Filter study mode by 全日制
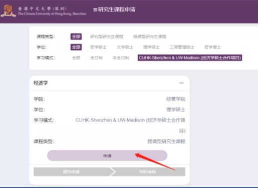The height and width of the screenshot is (188, 258). (x=96, y=58)
